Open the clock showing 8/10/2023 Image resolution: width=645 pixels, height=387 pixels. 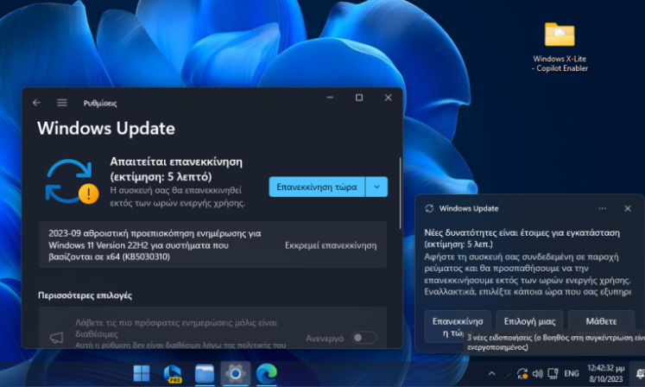606,373
